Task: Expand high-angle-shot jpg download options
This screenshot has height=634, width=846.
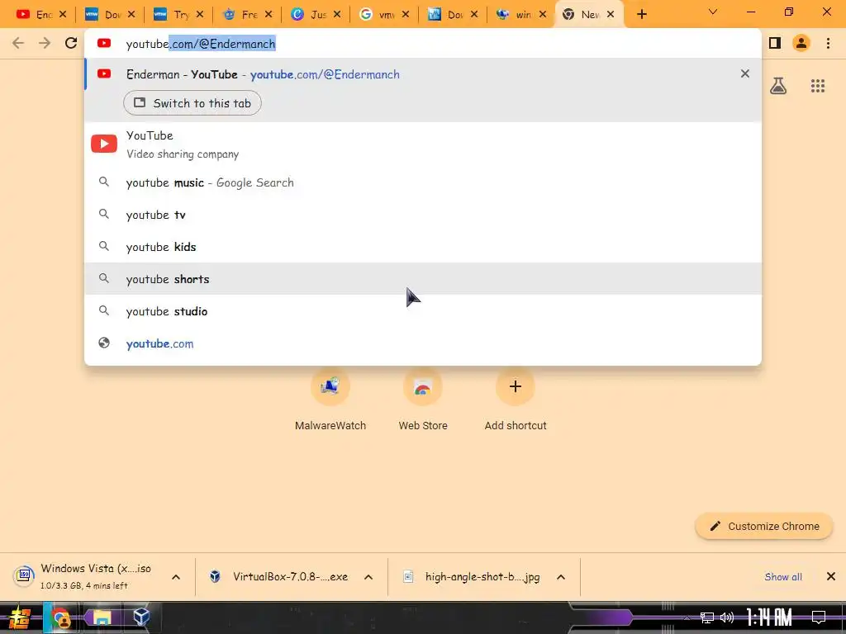Action: [x=561, y=577]
